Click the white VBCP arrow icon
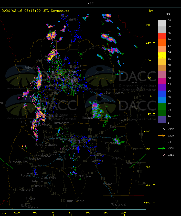 [162, 129]
